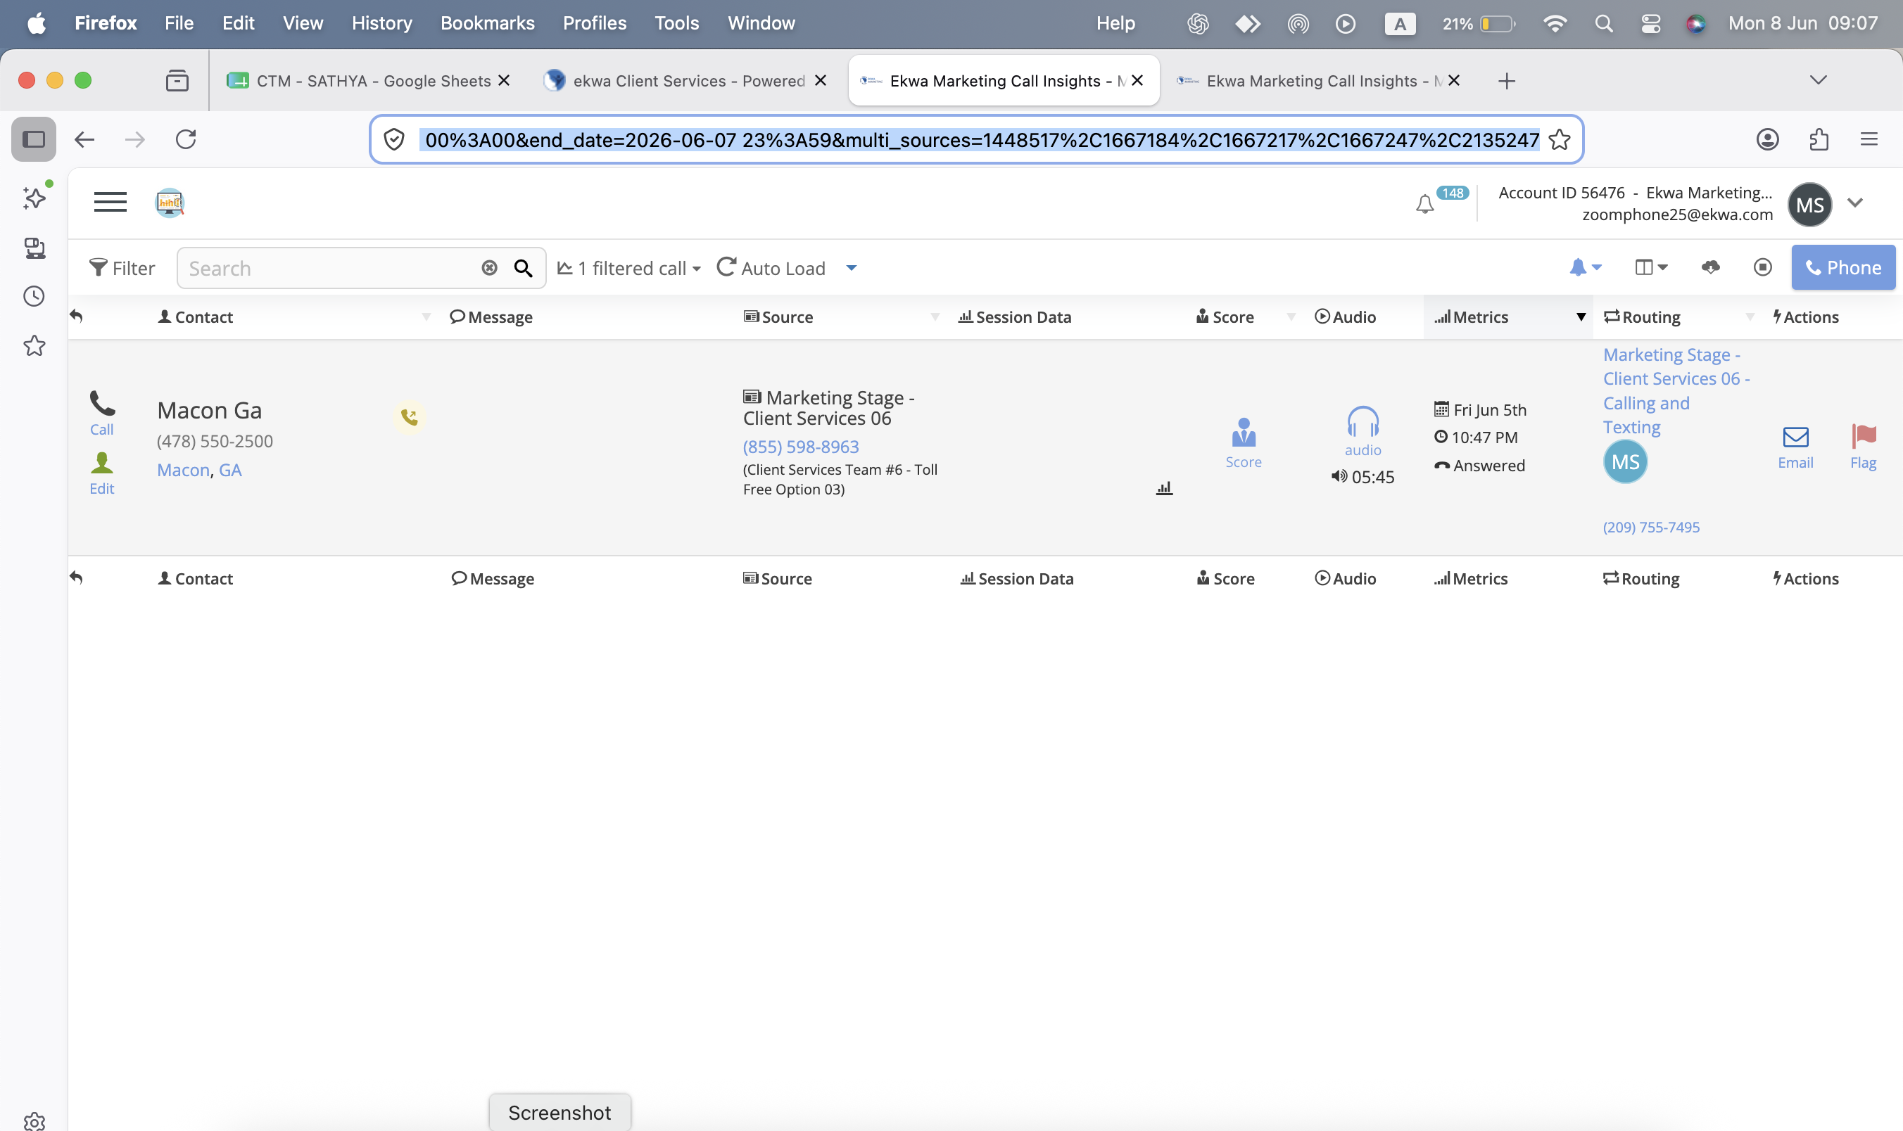Open the Extensions puzzle icon

tap(1819, 139)
